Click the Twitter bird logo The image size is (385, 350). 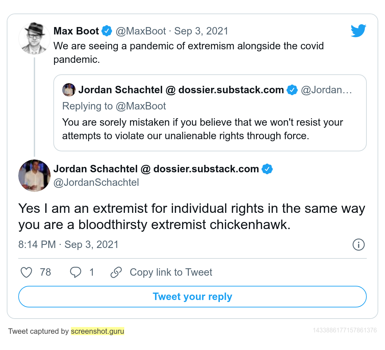358,31
